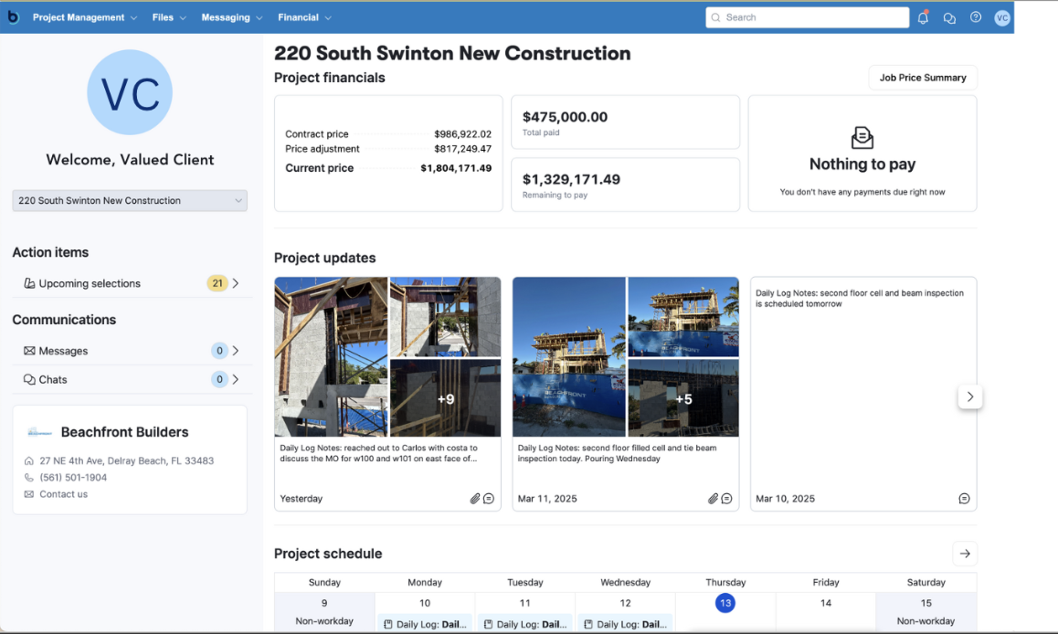Click the comment icon on Mar 10 update
This screenshot has width=1058, height=634.
point(964,499)
